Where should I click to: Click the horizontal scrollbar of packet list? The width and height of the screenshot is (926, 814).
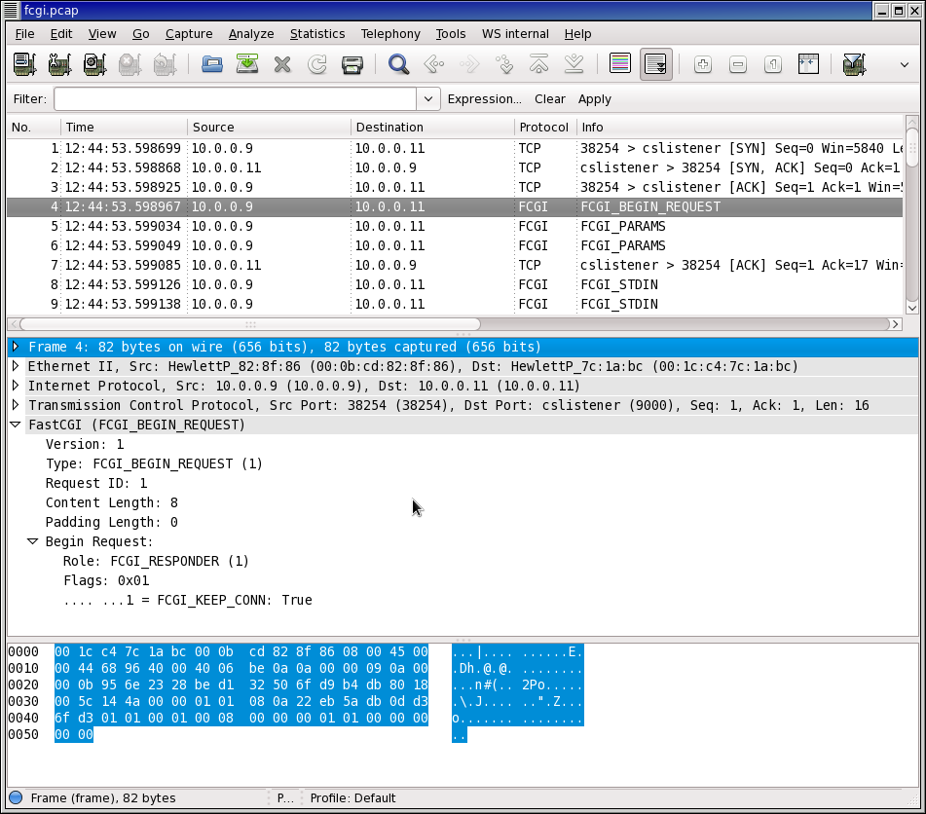point(250,324)
